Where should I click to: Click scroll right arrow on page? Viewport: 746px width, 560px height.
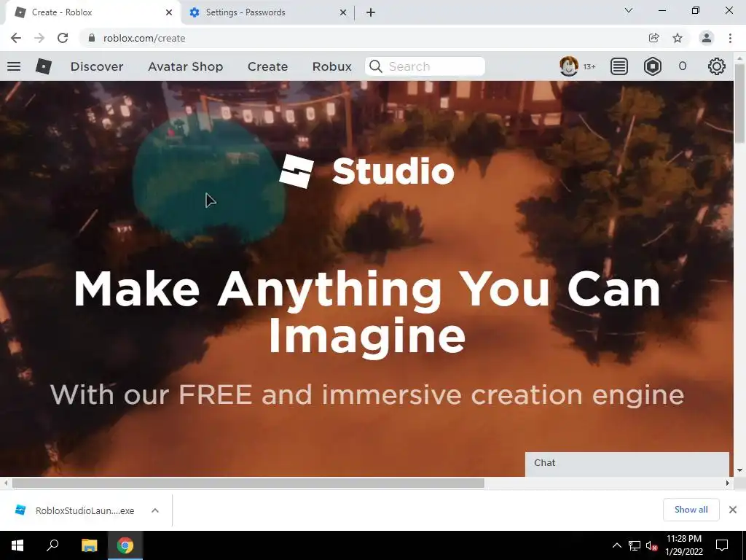727,483
